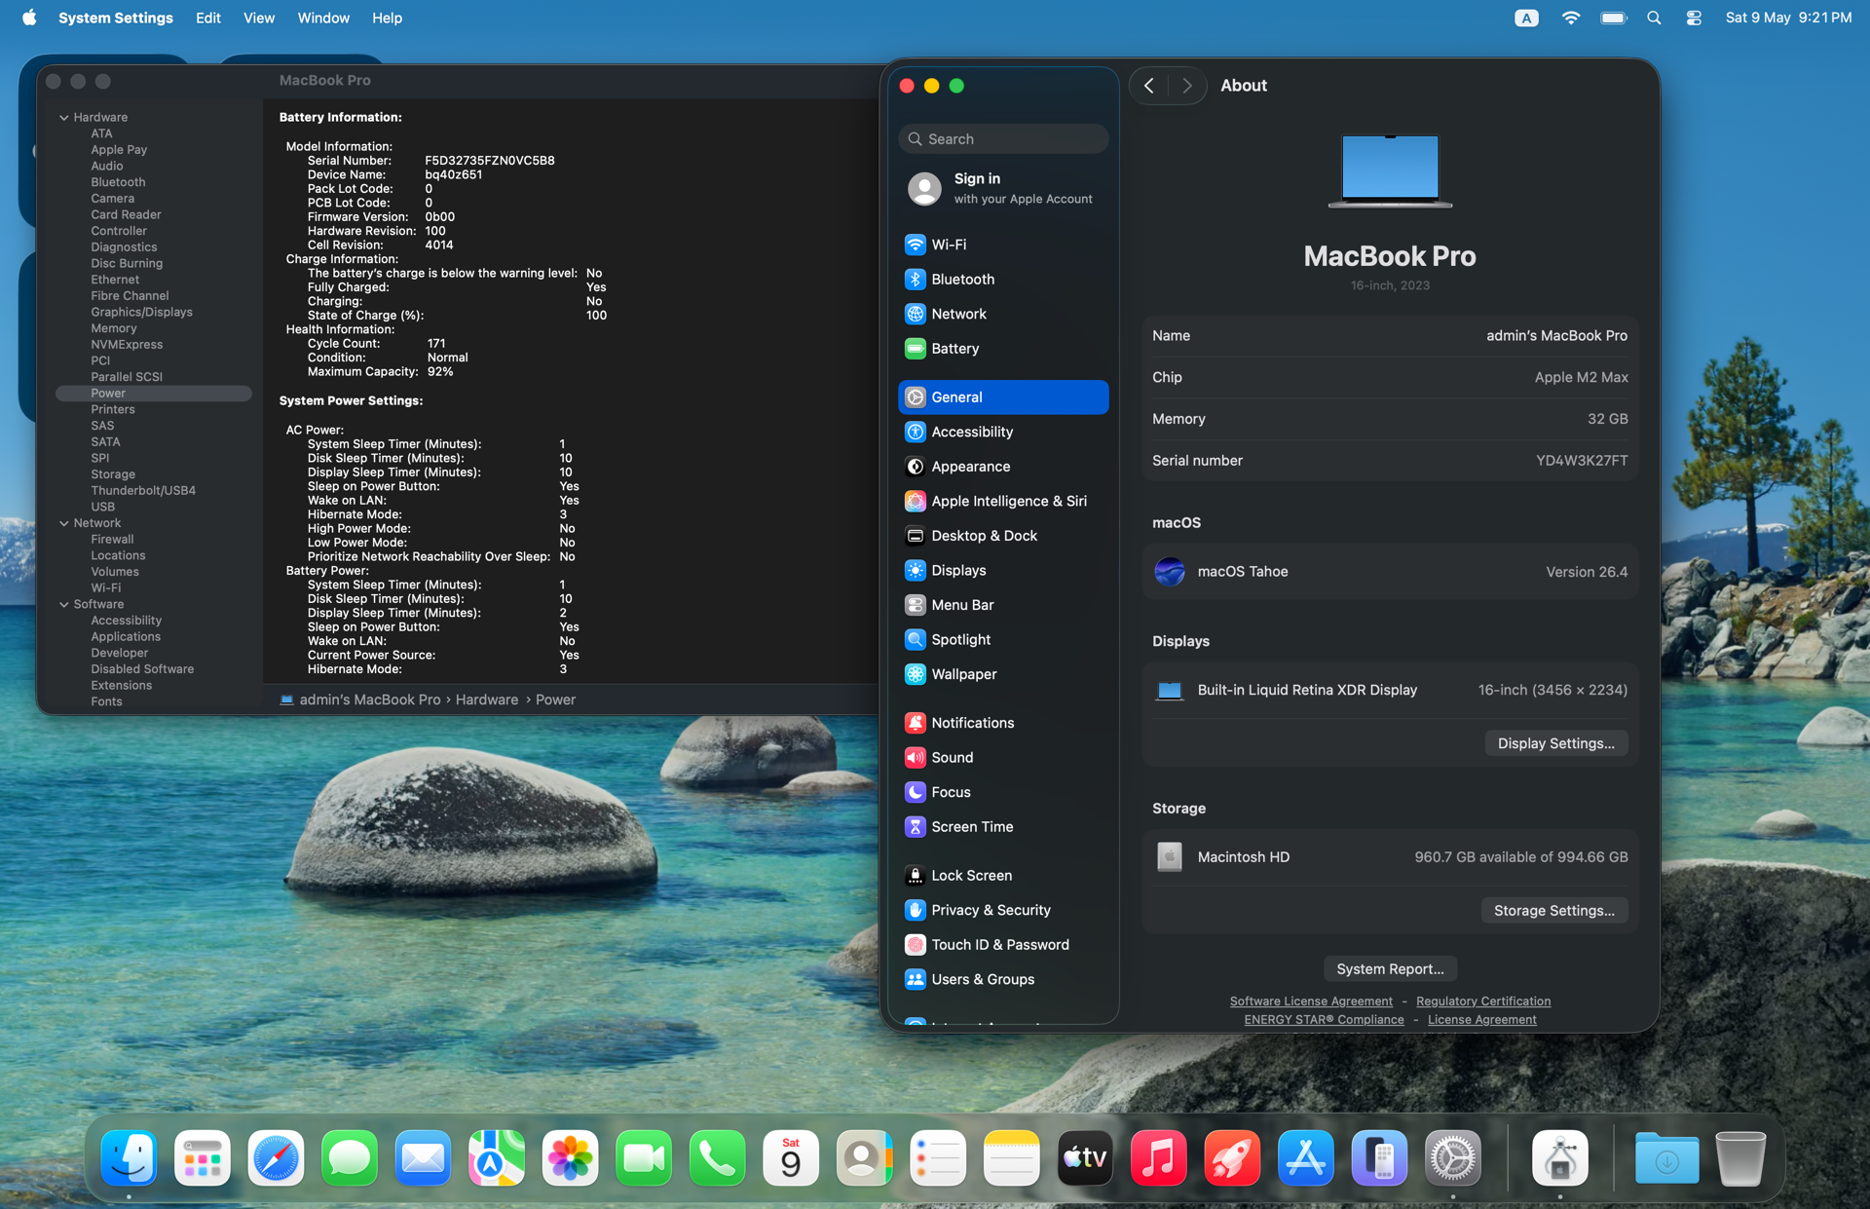Click Hardware in System Information path bar
This screenshot has width=1870, height=1209.
[x=486, y=699]
